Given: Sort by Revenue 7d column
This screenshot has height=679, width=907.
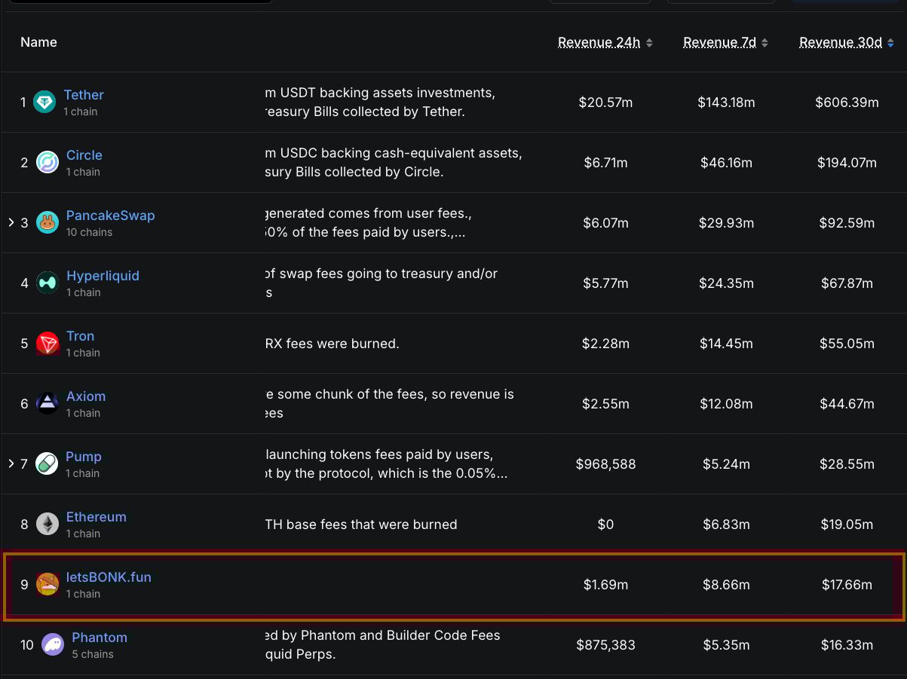Looking at the screenshot, I should coord(725,42).
